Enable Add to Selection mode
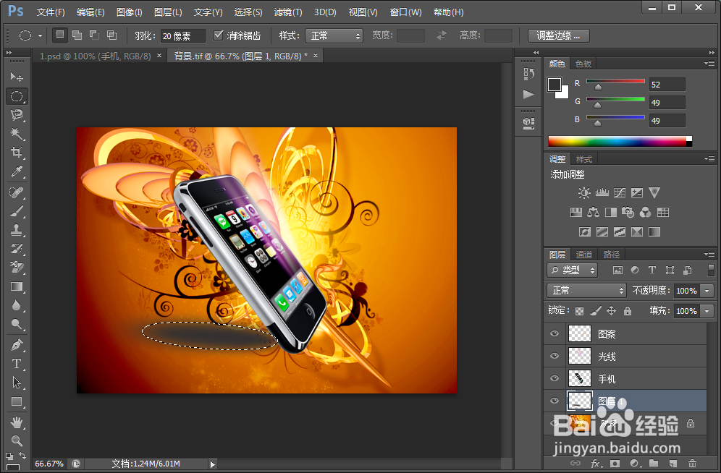Image resolution: width=721 pixels, height=473 pixels. click(x=77, y=35)
